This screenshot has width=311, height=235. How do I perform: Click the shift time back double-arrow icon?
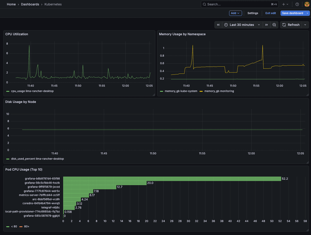[218, 25]
